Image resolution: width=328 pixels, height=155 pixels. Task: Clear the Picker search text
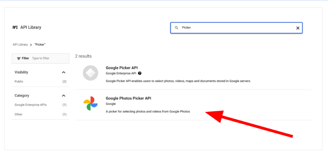pos(297,28)
